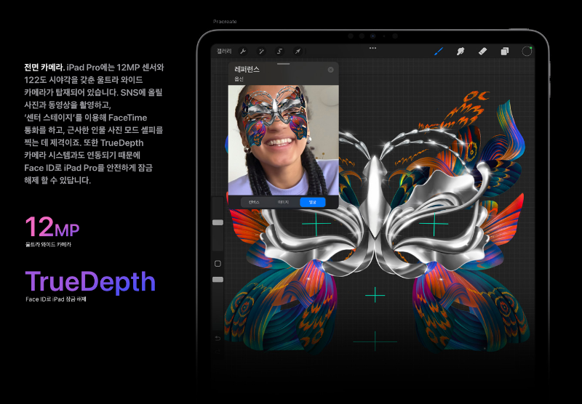Image resolution: width=582 pixels, height=404 pixels.
Task: Select the Face (얼굴) reference tab
Action: [x=313, y=202]
